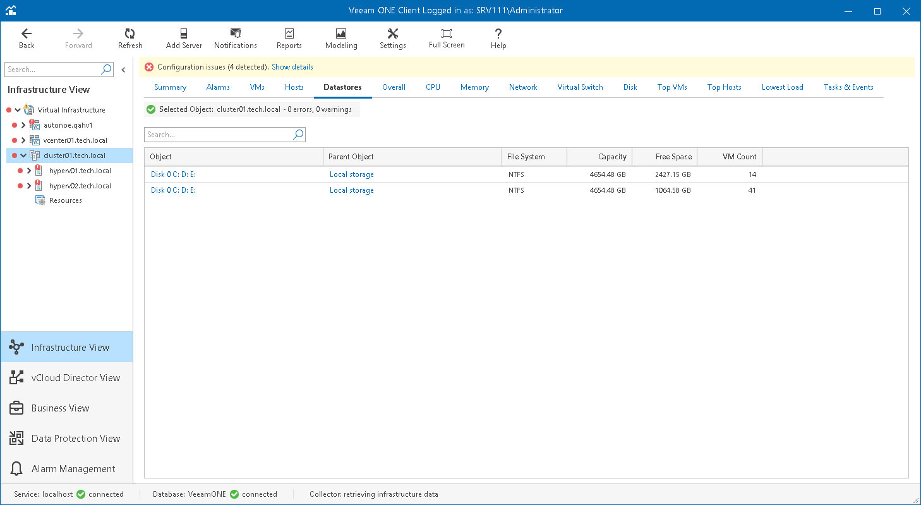Screen dimensions: 921x505
Task: Sort by the Free Space column header
Action: (x=665, y=157)
